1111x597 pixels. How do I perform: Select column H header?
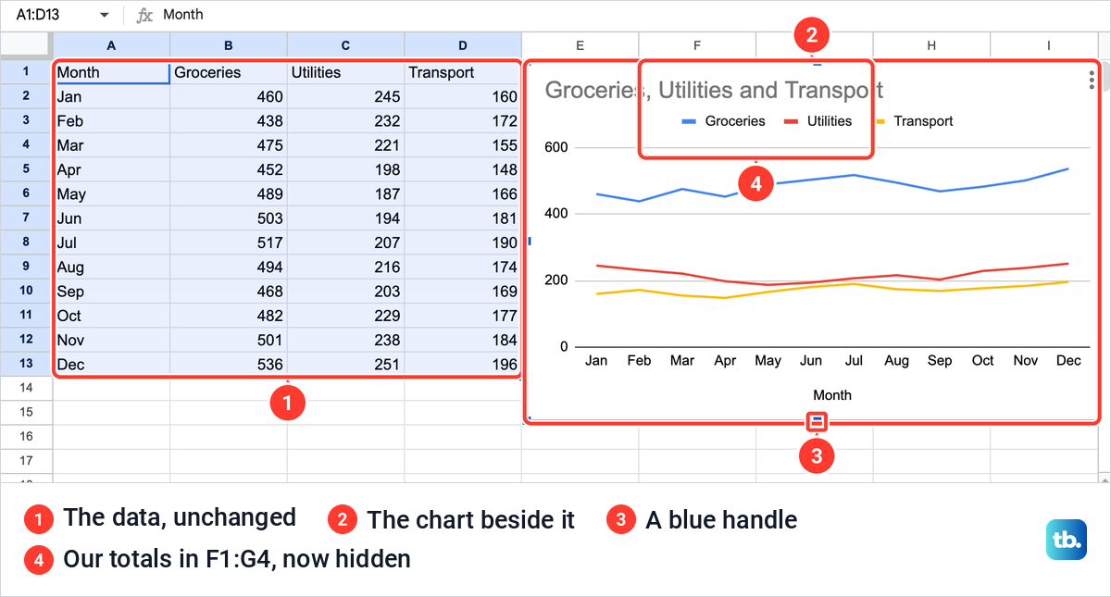pos(931,44)
